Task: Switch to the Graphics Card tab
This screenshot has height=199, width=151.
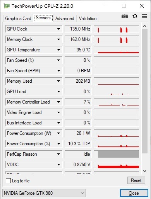Action: [18, 19]
